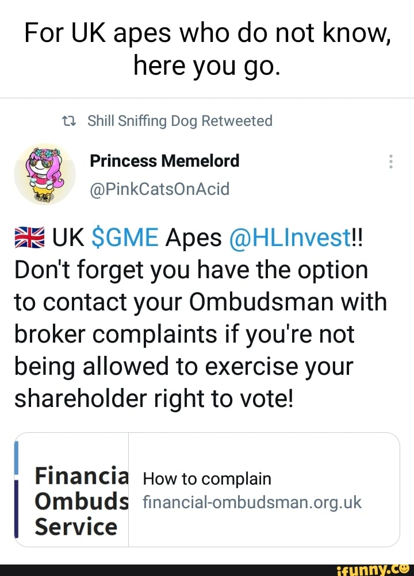Open the $GME cashtag
414x576 pixels.
[125, 237]
